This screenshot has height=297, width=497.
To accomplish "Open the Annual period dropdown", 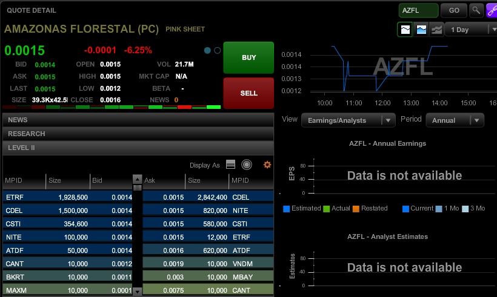I will click(455, 120).
